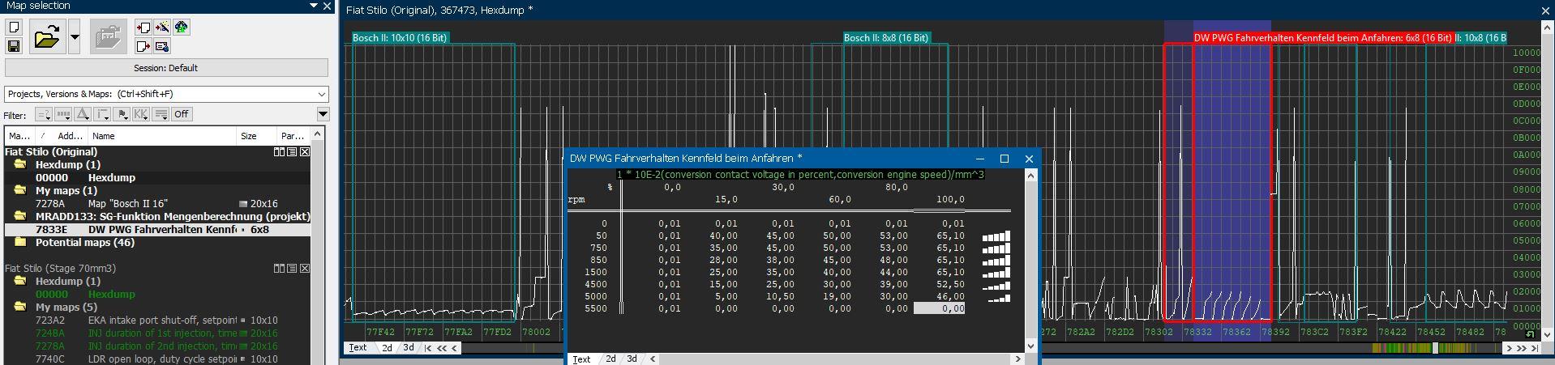
Task: Open the Projects, Versions & Maps dropdown
Action: point(166,94)
